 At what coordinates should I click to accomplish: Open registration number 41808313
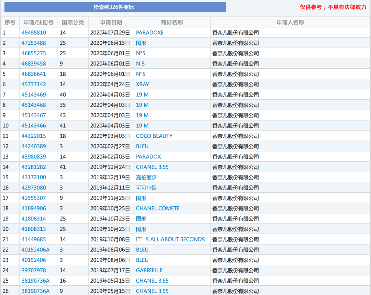pos(34,229)
